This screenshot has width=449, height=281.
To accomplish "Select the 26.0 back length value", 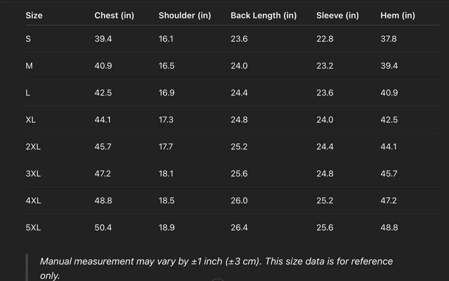I will tap(239, 201).
